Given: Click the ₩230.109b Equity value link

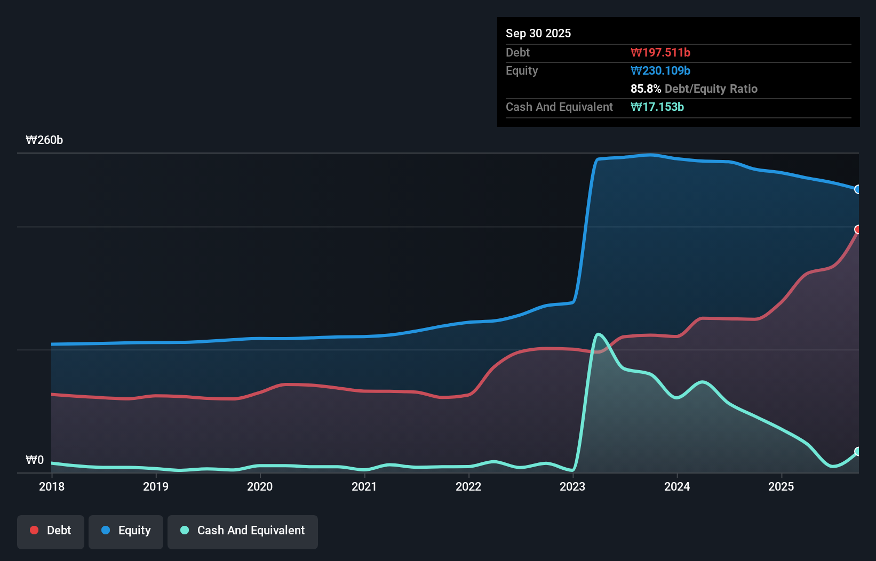Looking at the screenshot, I should pos(660,70).
